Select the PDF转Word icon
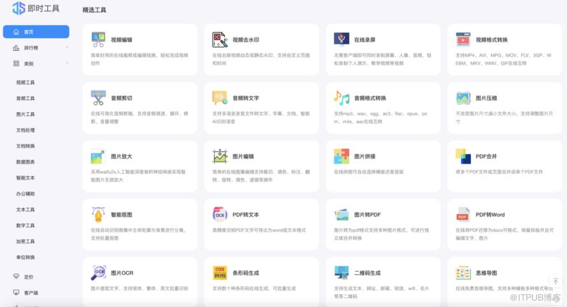The height and width of the screenshot is (307, 567). click(x=463, y=215)
